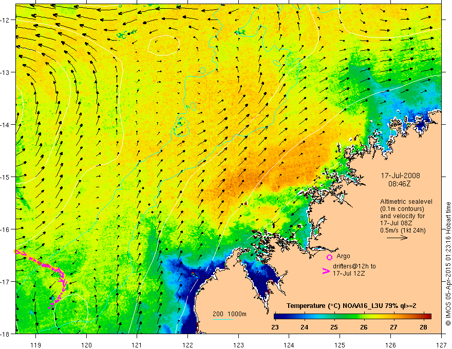The image size is (452, 349).
Task: Click the longitude axis label 126
Action: (x=390, y=345)
